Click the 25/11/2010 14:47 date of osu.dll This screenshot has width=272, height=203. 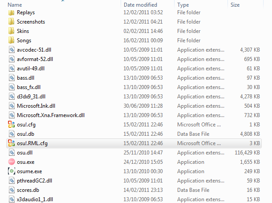tap(143, 153)
